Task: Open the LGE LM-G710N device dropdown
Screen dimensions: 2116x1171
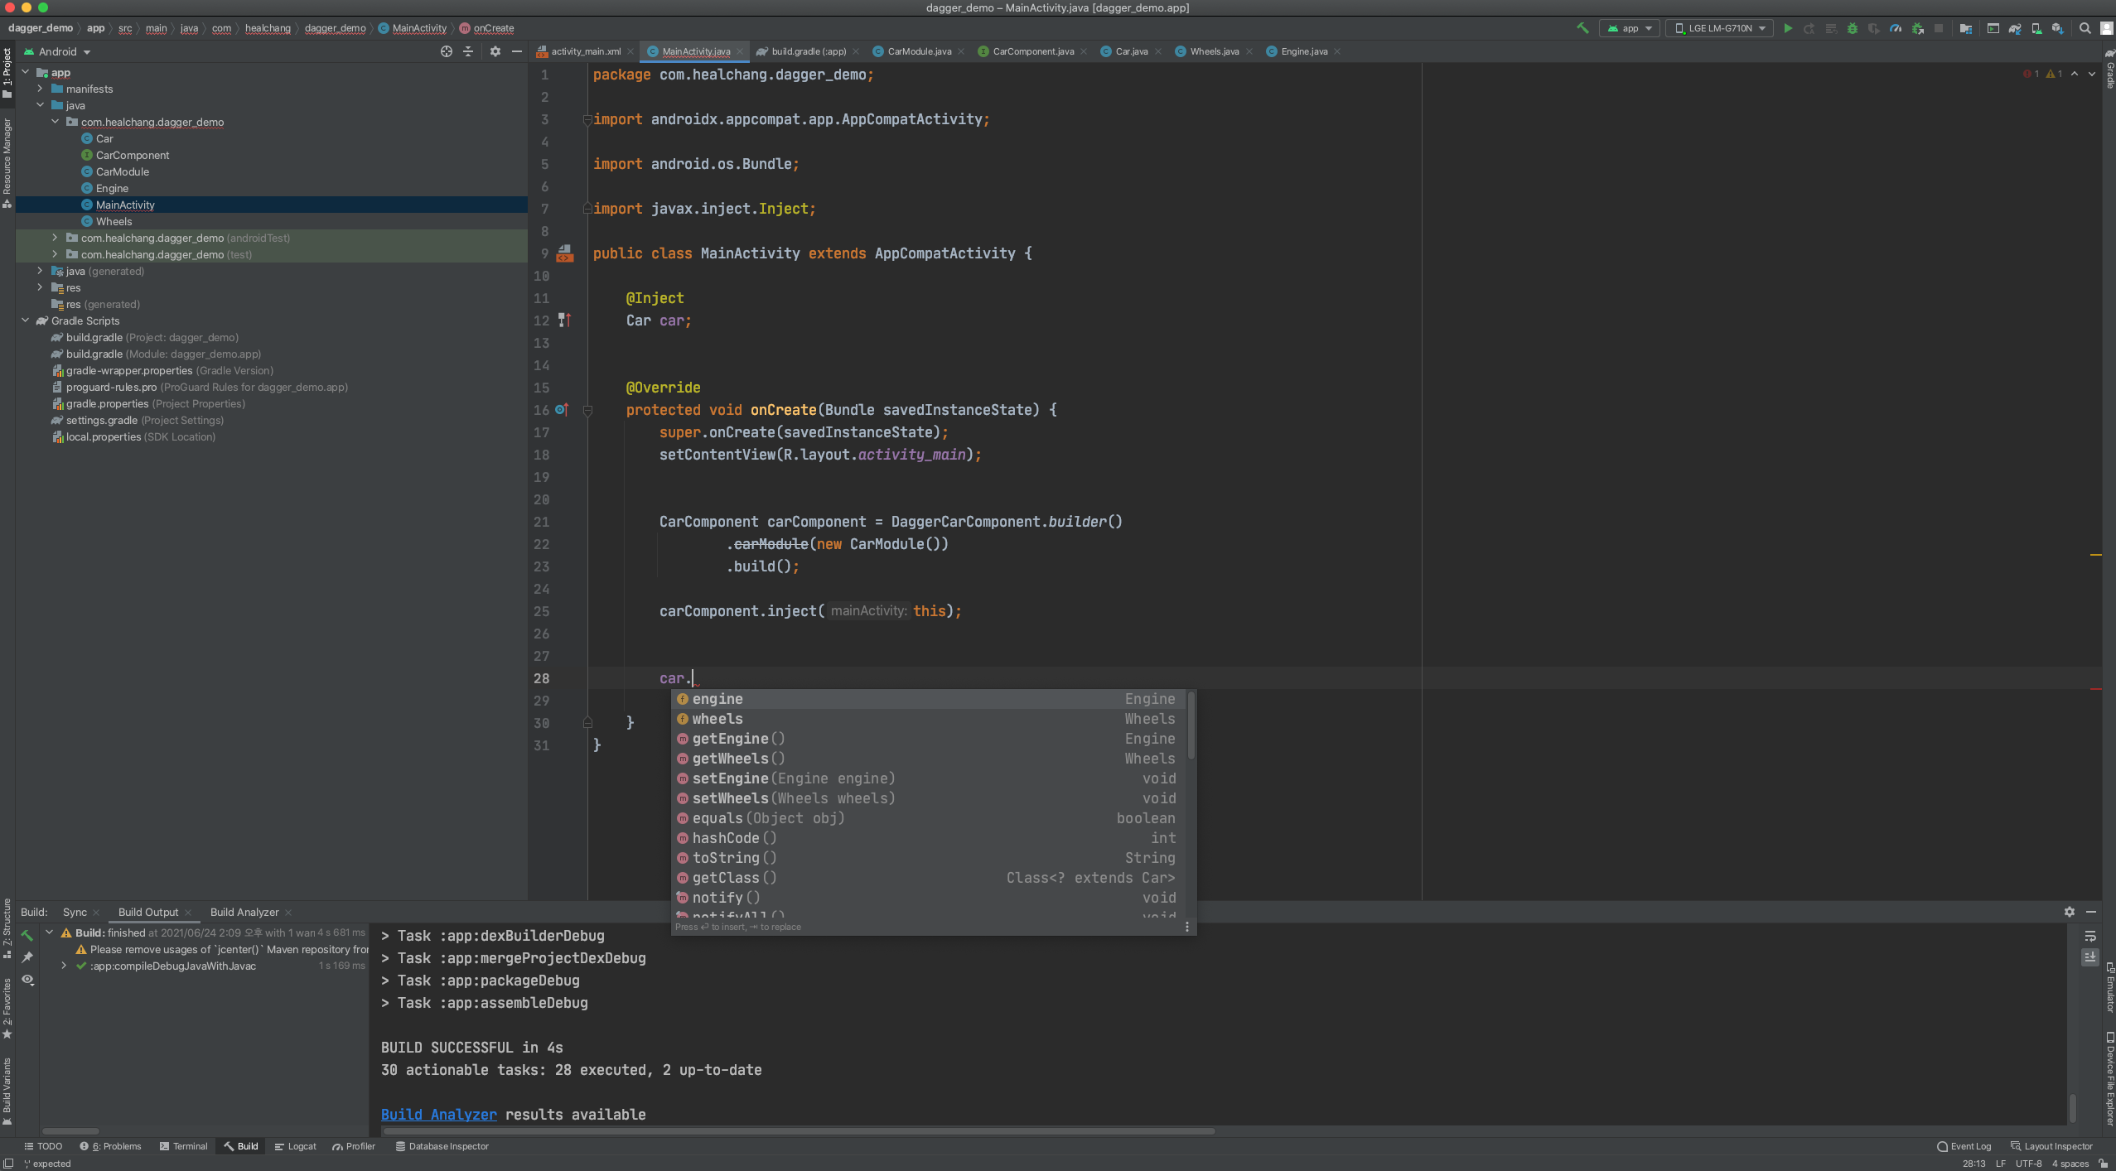Action: click(1720, 28)
